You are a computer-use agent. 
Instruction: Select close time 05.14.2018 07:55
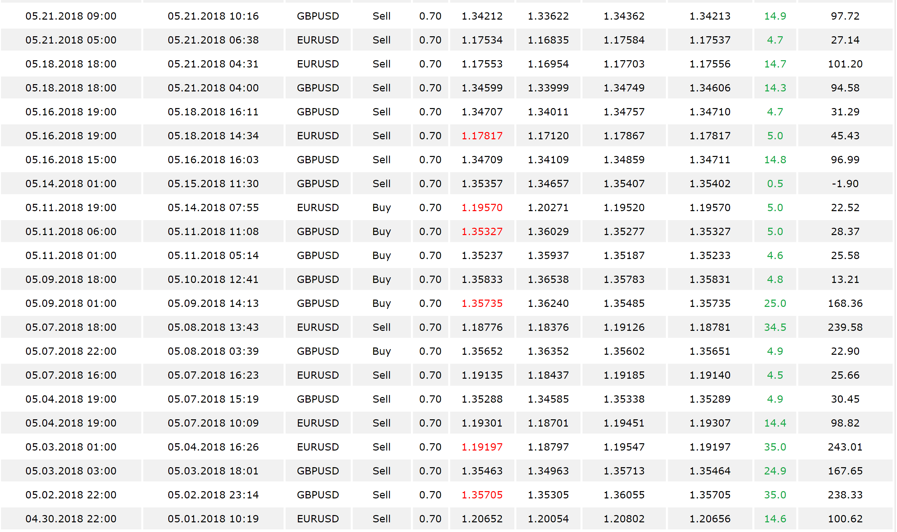(x=213, y=207)
